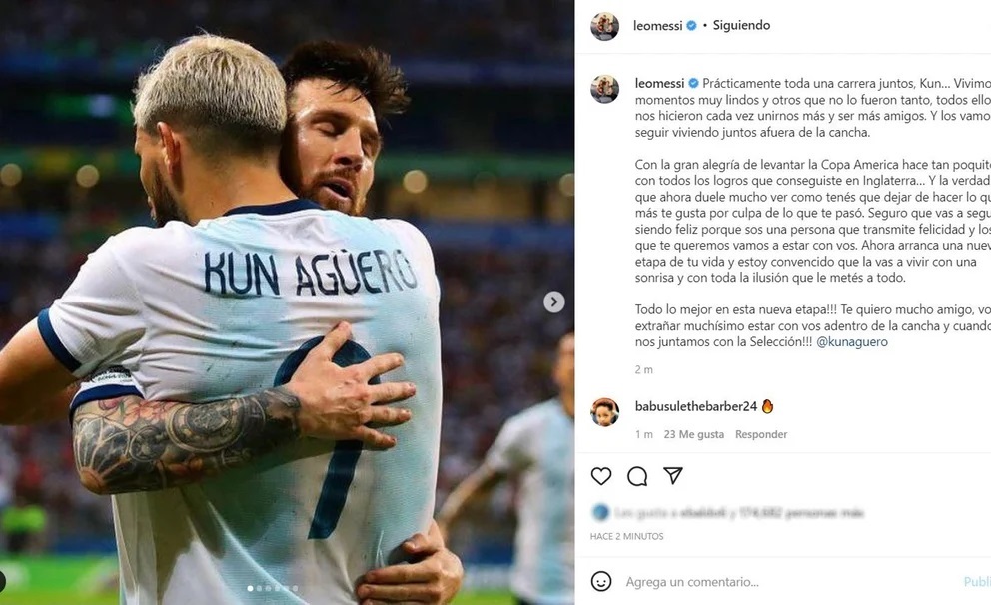991x605 pixels.
Task: Like the post with the heart icon
Action: pos(601,476)
